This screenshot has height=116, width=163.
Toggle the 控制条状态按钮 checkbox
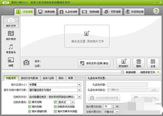(55, 107)
